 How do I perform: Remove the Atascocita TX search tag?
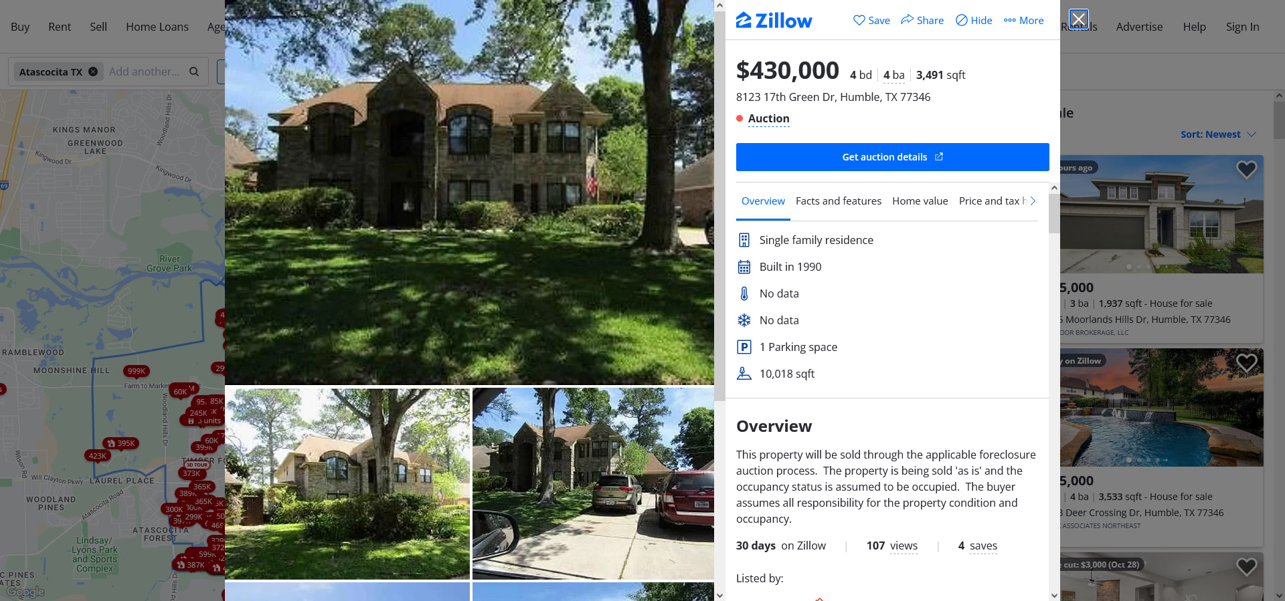(x=93, y=72)
